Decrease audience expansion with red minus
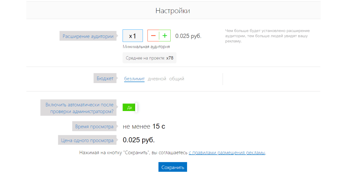Image resolution: width=347 pixels, height=173 pixels. (x=153, y=36)
